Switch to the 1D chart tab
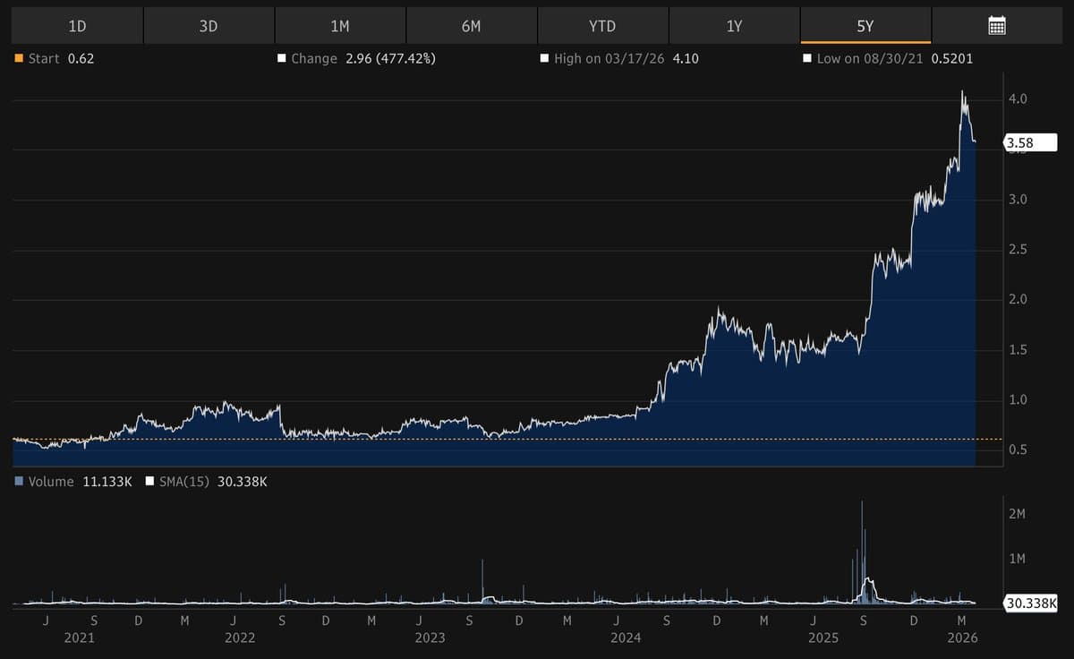This screenshot has width=1074, height=659. pos(77,26)
